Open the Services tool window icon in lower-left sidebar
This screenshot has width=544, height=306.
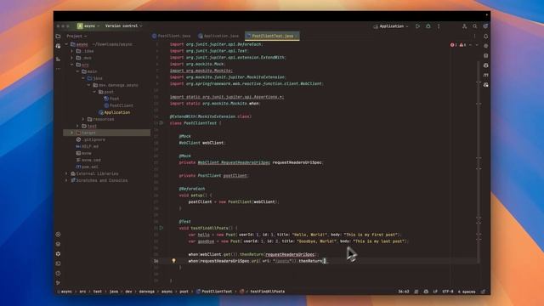click(x=58, y=235)
